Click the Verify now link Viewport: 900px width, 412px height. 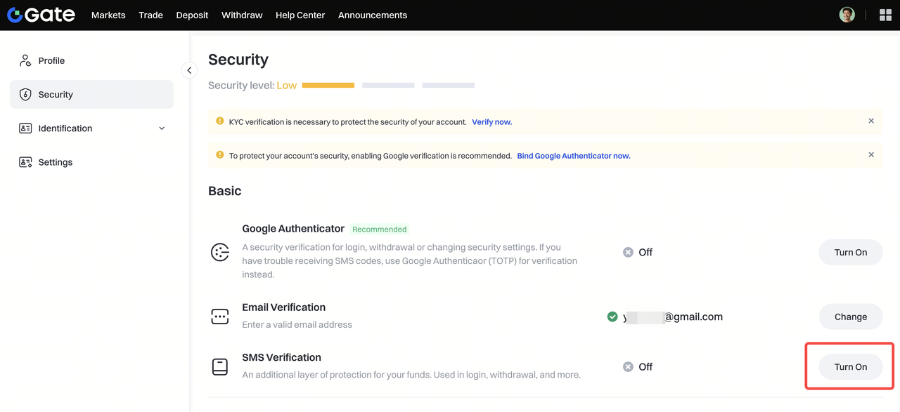click(491, 122)
